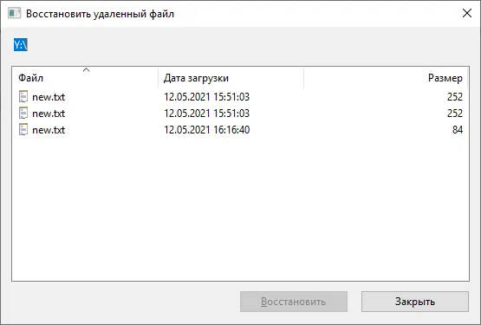Select the Y:\ path label
481x325 pixels.
[x=21, y=45]
